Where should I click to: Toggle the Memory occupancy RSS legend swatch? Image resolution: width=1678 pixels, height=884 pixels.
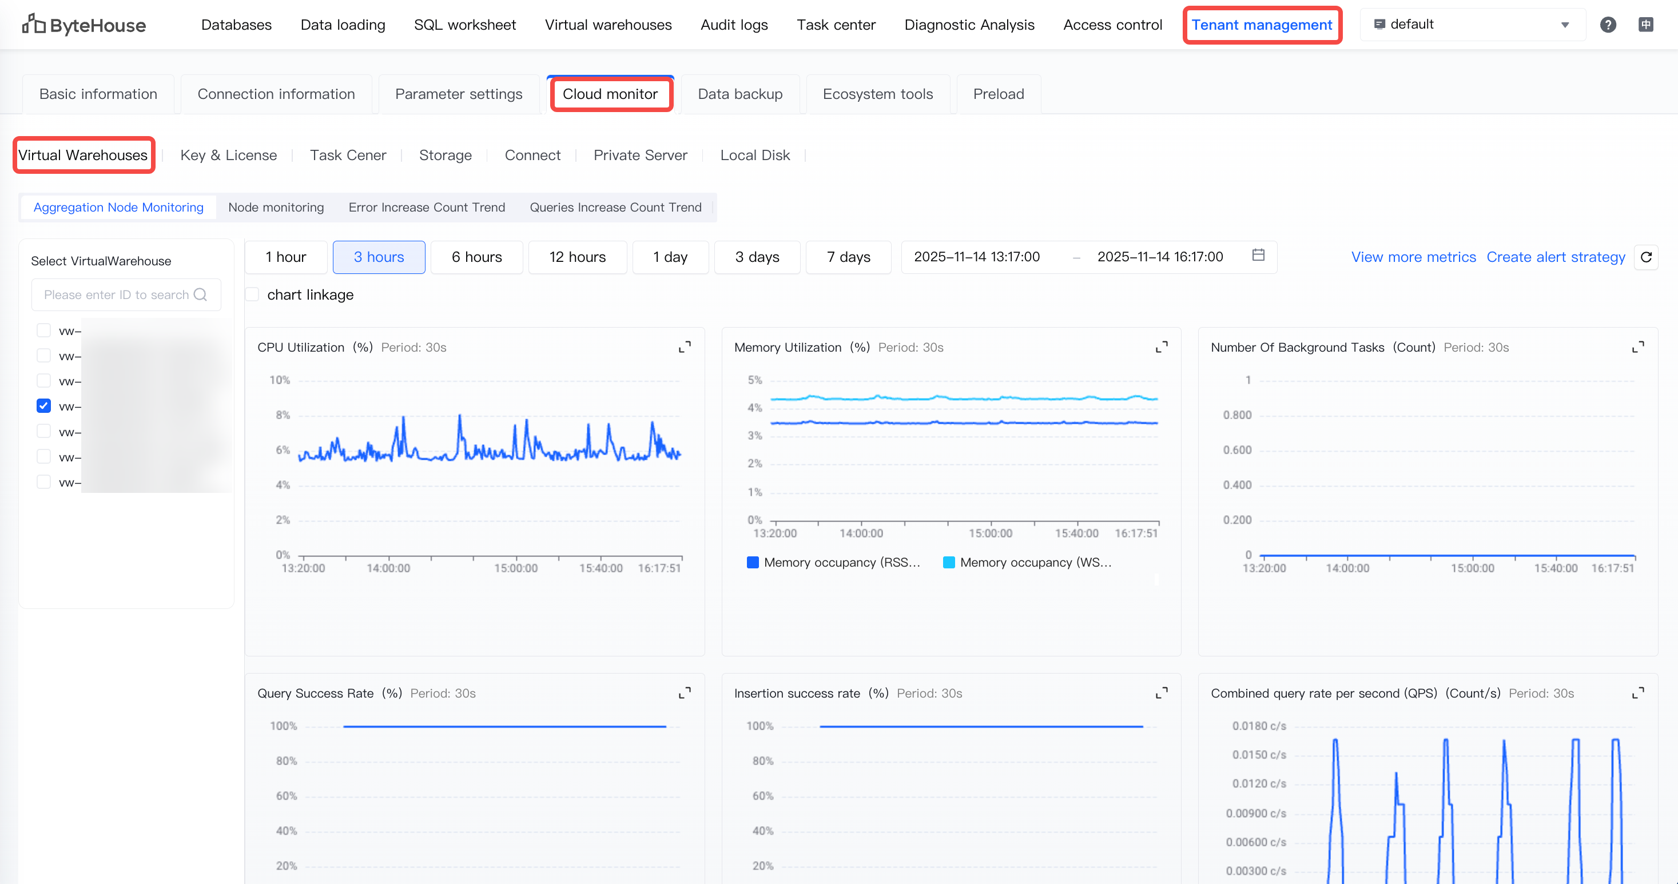click(753, 562)
